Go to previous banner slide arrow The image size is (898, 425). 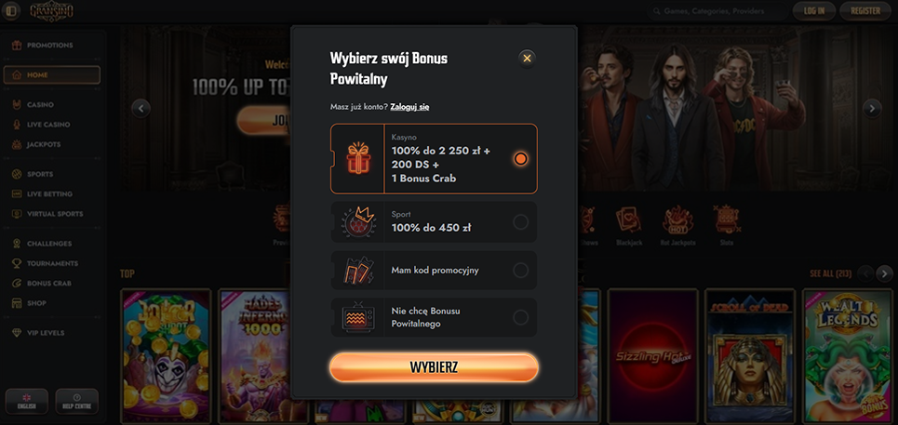click(141, 108)
